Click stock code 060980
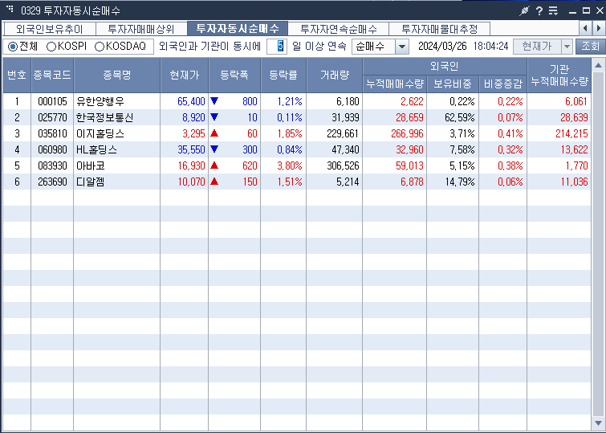The width and height of the screenshot is (606, 433). pos(52,149)
